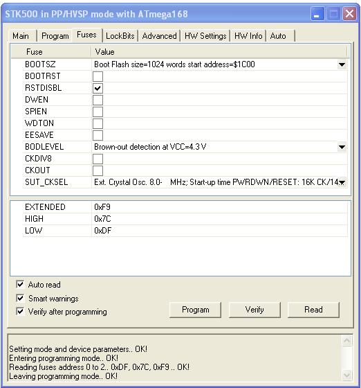Disable the Auto read checkbox
Screen dimensions: 361x388
pos(20,284)
